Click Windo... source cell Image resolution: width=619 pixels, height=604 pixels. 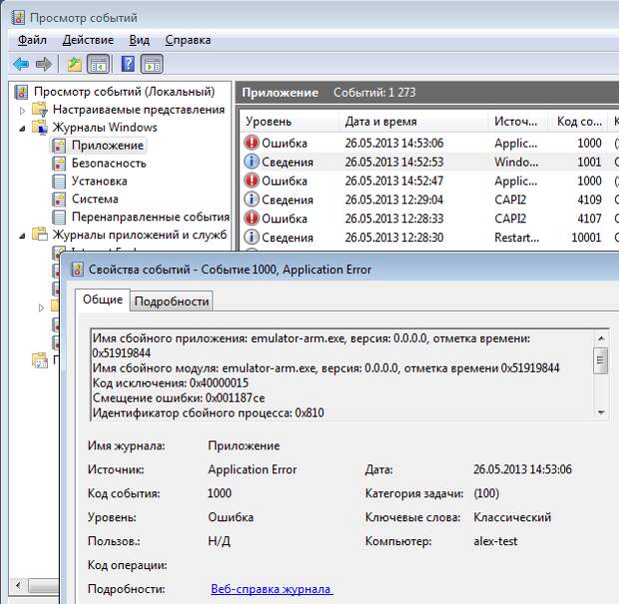pyautogui.click(x=516, y=162)
